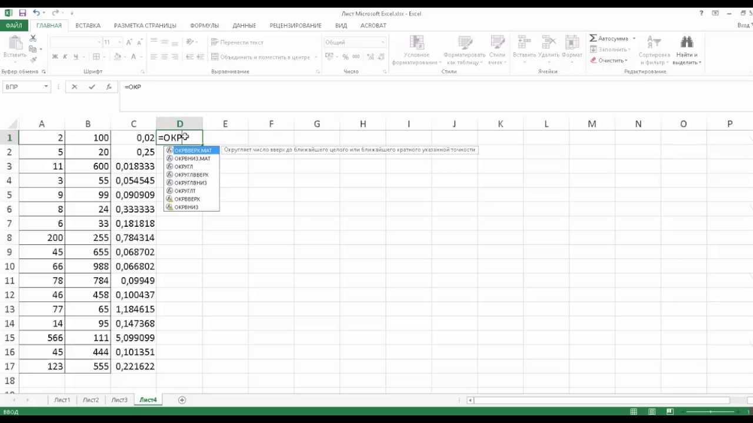Viewport: 753px width, 423px height.
Task: Toggle italic К formatting
Action: point(65,57)
